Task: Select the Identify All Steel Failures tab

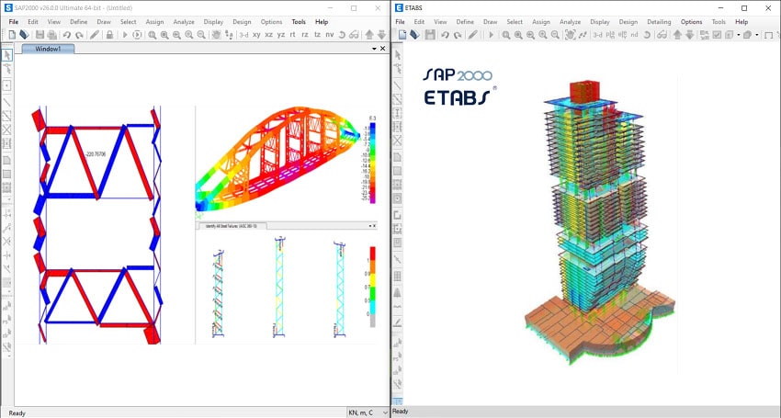Action: (x=232, y=226)
